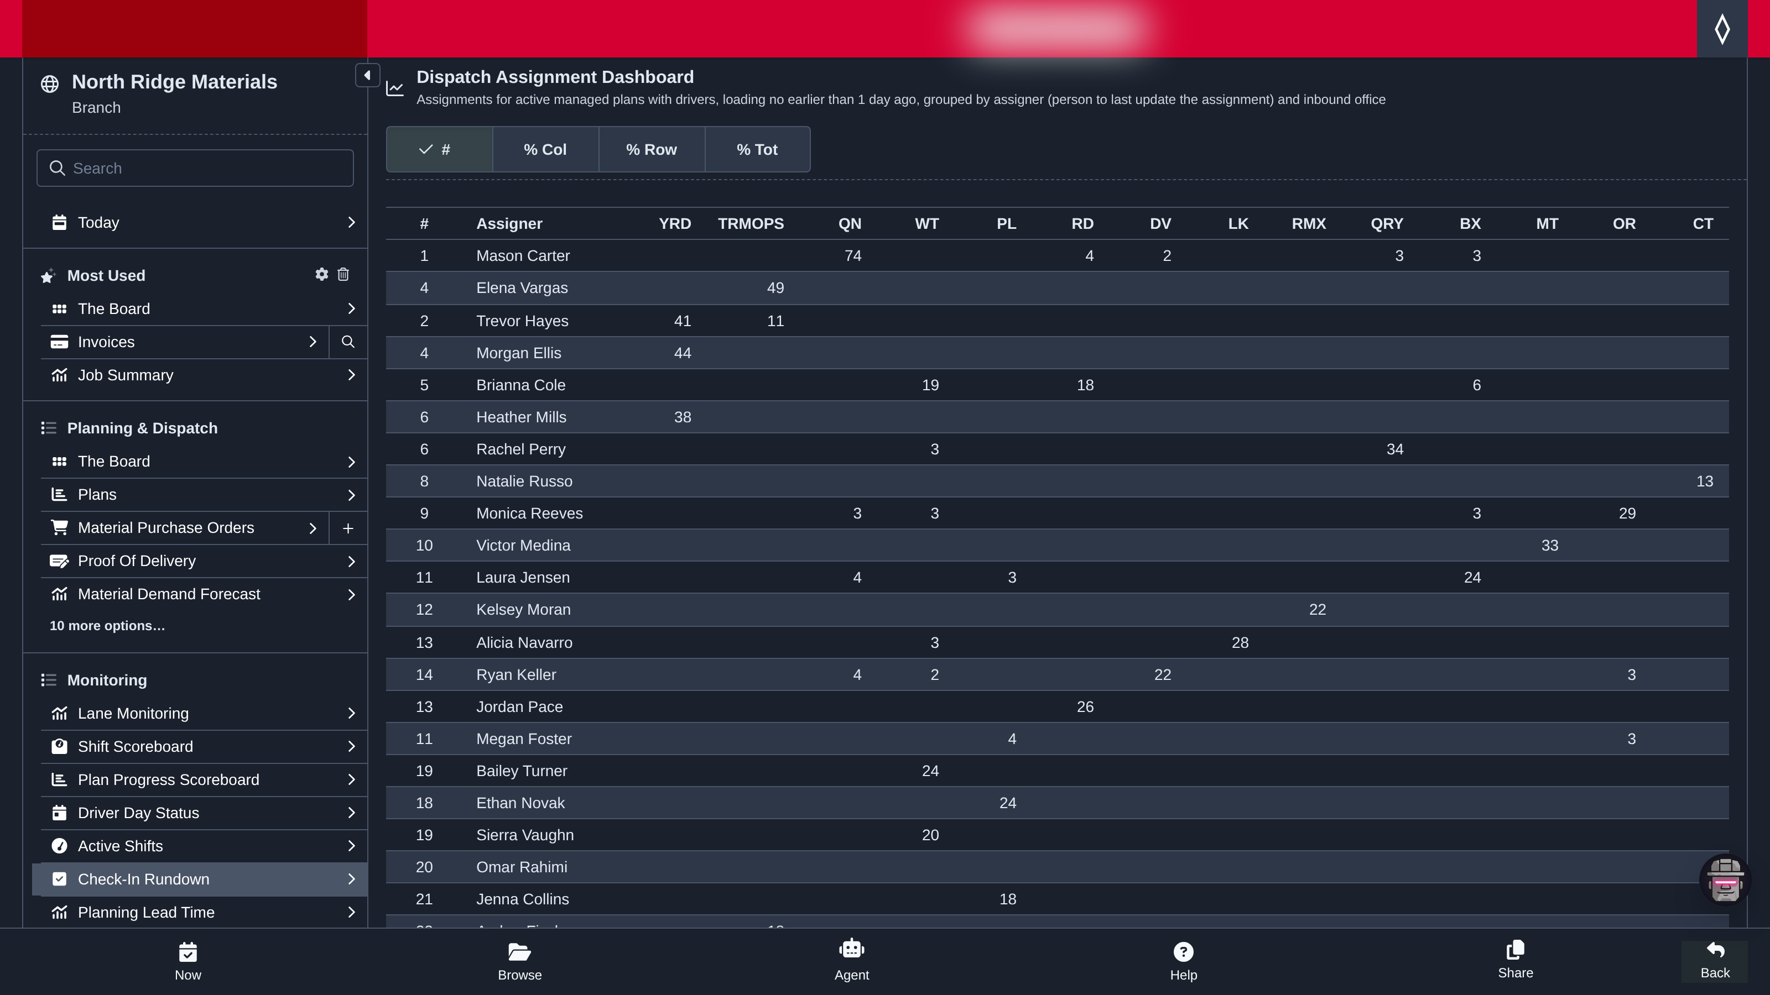This screenshot has width=1770, height=995.
Task: Search invoices using the magnifier icon
Action: [348, 342]
